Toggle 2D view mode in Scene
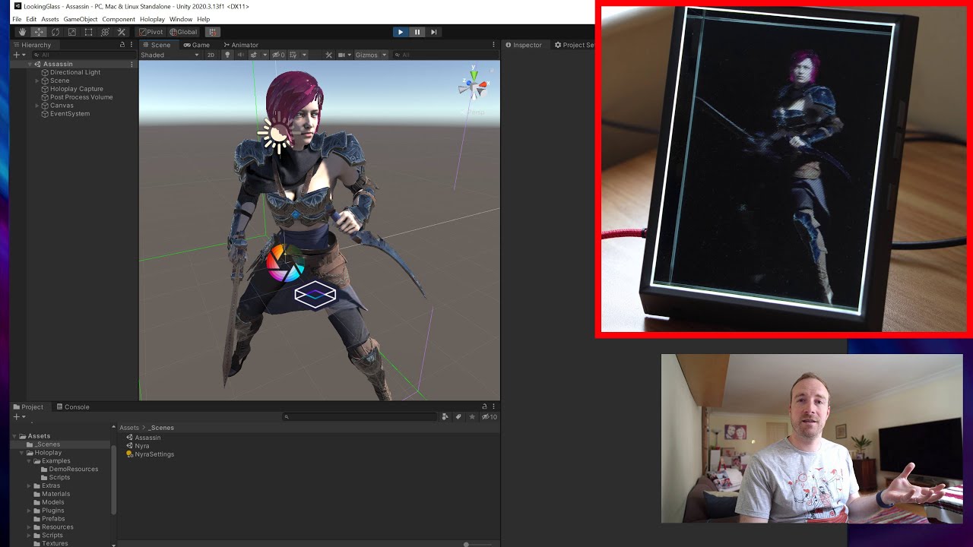973x547 pixels. (x=211, y=55)
